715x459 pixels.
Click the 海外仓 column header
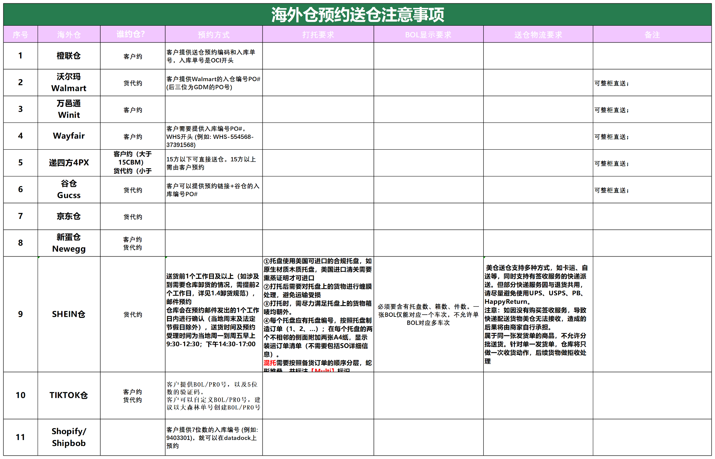[x=69, y=34]
